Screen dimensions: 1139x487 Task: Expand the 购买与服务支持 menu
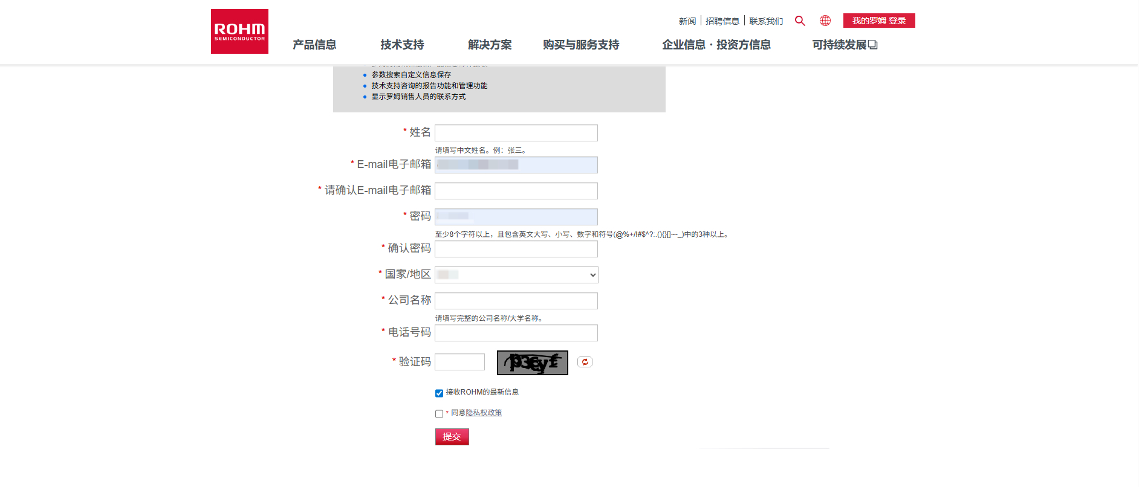pos(581,45)
